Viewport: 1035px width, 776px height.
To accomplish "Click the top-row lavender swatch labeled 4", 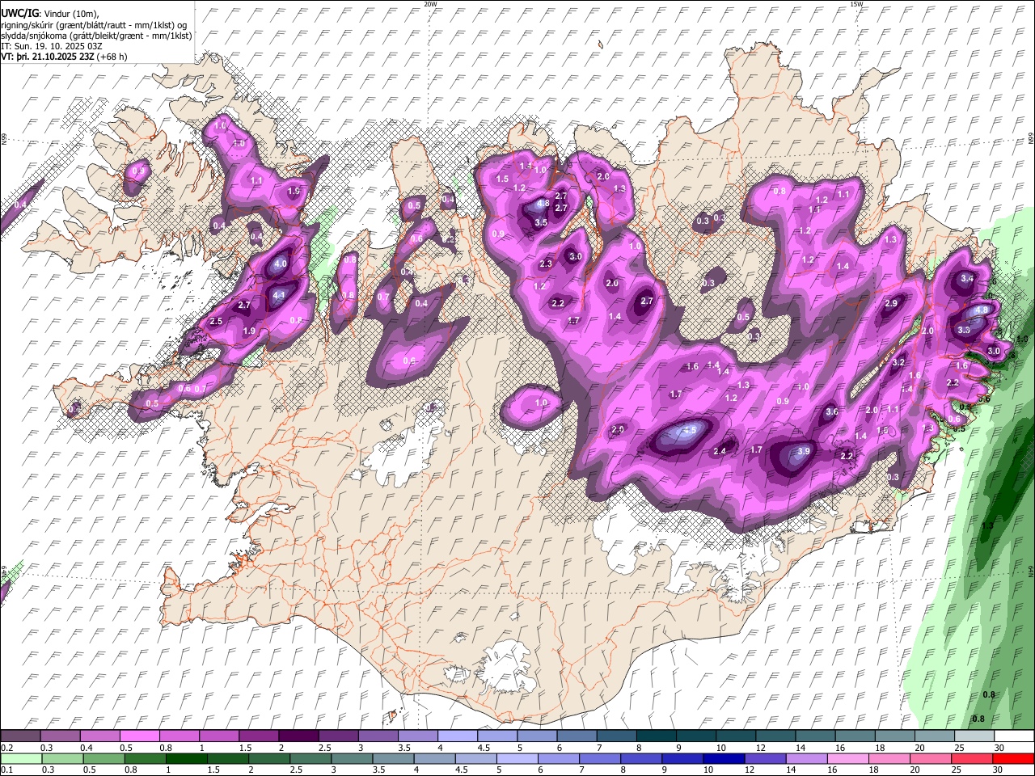I will coord(457,736).
